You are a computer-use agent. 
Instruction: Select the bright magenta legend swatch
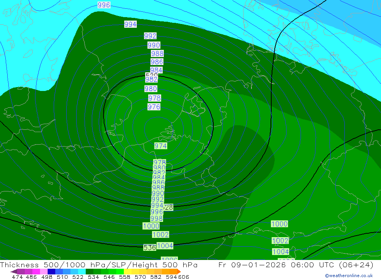tap(36, 271)
